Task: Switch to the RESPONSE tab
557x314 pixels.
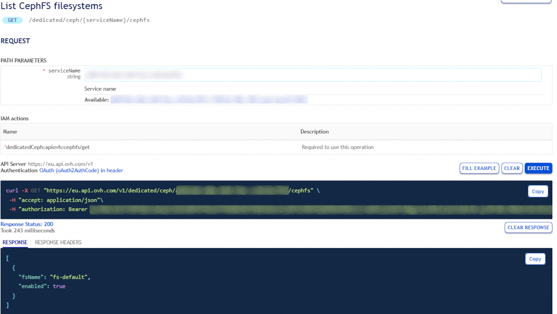Action: [15, 242]
